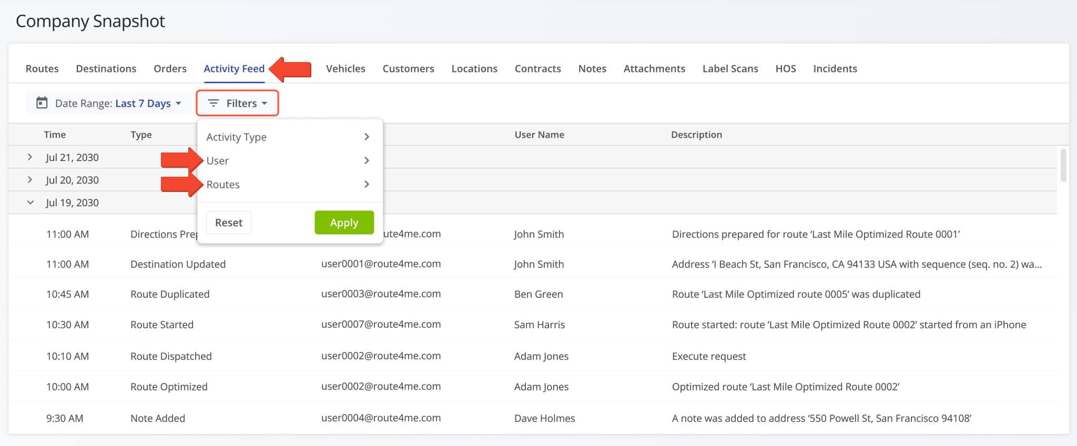This screenshot has width=1077, height=446.
Task: Apply the selected filters
Action: pos(344,222)
